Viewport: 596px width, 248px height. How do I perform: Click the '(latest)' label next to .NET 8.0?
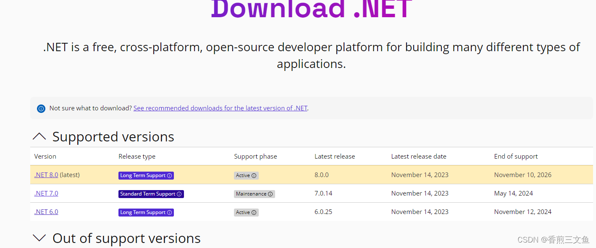70,175
